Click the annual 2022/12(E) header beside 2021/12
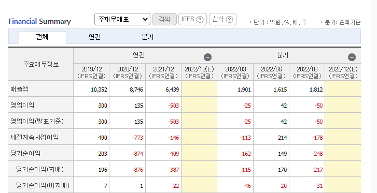 pyautogui.click(x=199, y=72)
